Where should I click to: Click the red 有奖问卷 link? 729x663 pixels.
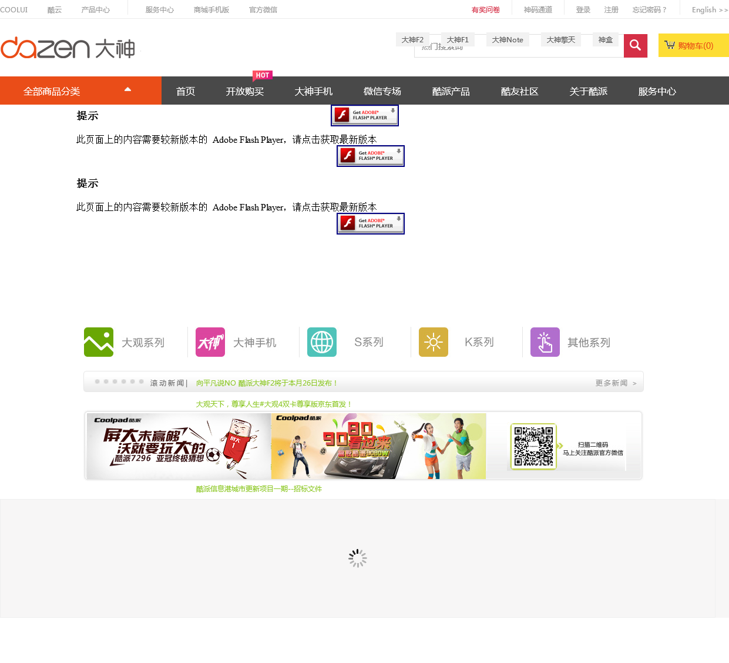486,9
